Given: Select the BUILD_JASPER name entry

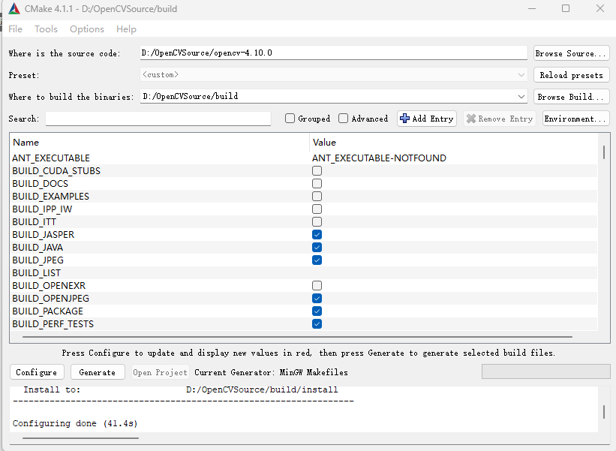Looking at the screenshot, I should [x=44, y=235].
